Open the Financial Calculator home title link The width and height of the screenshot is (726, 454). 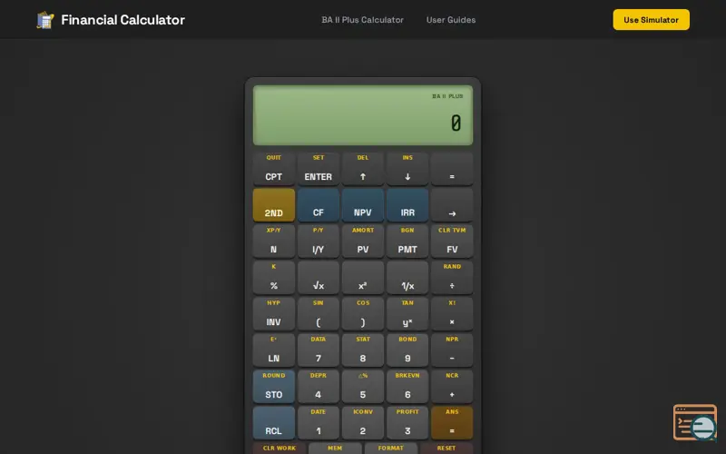pos(123,20)
